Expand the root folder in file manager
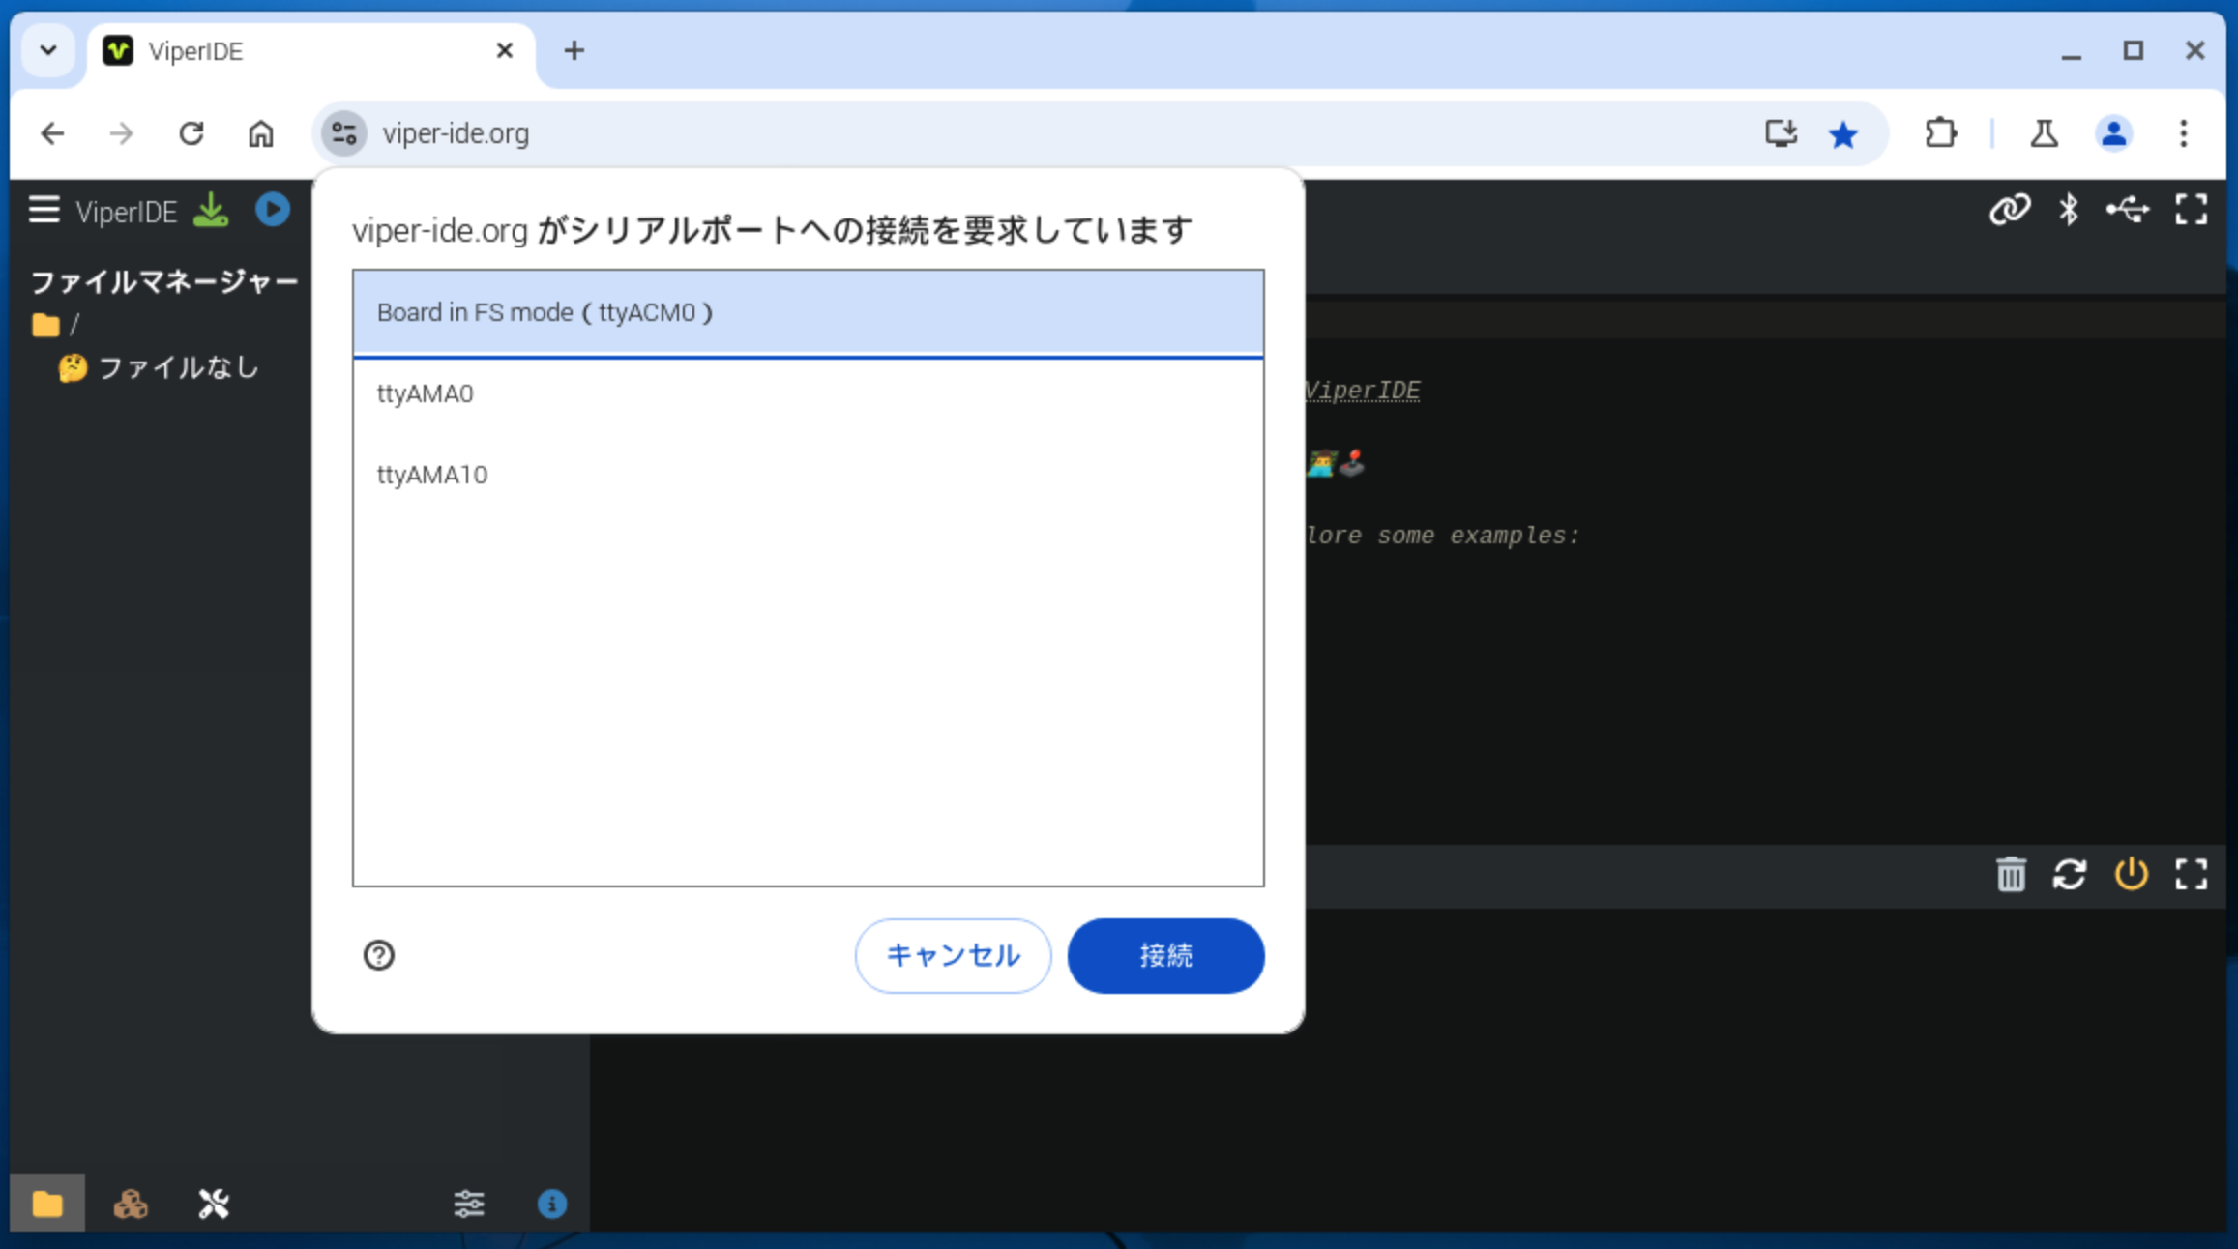Screen dimensions: 2238x1249 (46, 324)
